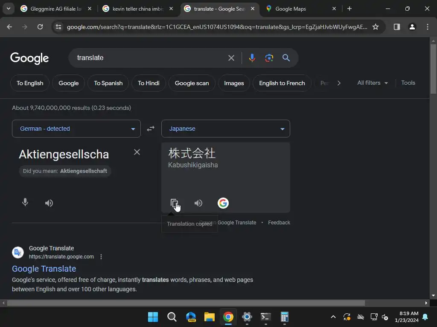Viewport: 437px width, 327px height.
Task: Search by image with Google Lens
Action: [x=269, y=58]
